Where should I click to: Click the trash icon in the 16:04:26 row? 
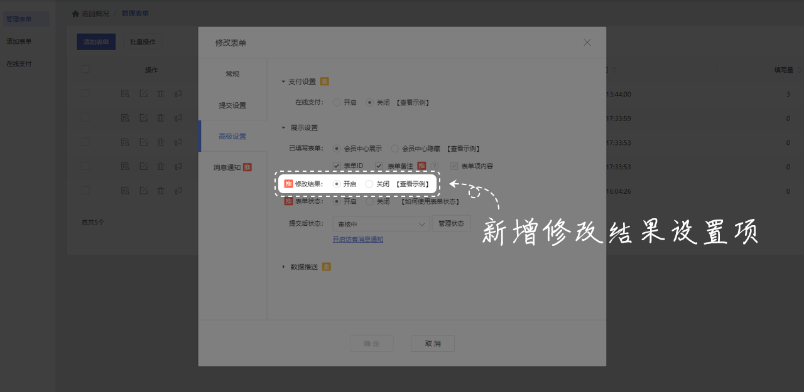tap(161, 190)
